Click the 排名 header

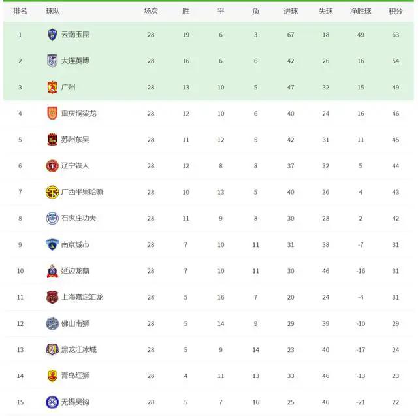(20, 11)
